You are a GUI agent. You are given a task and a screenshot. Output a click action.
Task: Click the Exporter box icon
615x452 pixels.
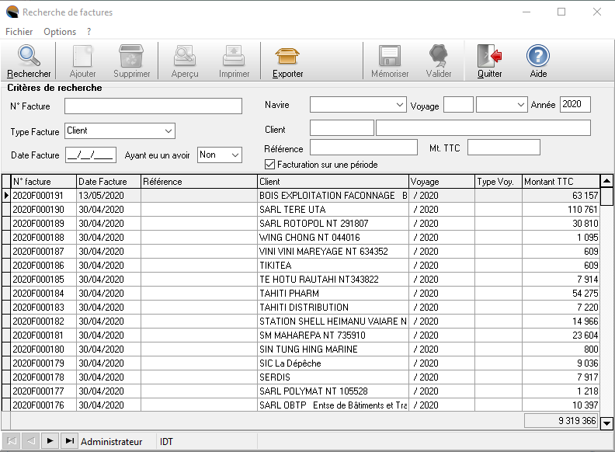pos(287,57)
